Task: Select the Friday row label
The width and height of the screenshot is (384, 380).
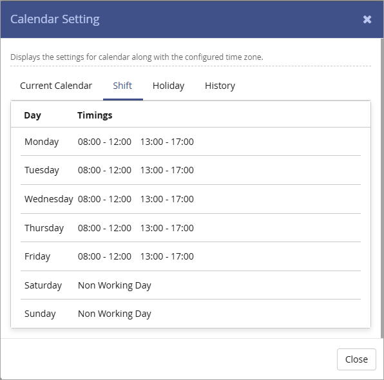Action: pos(37,256)
